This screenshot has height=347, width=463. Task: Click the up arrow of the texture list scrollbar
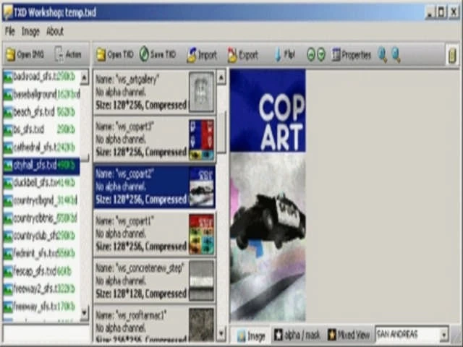pos(221,77)
